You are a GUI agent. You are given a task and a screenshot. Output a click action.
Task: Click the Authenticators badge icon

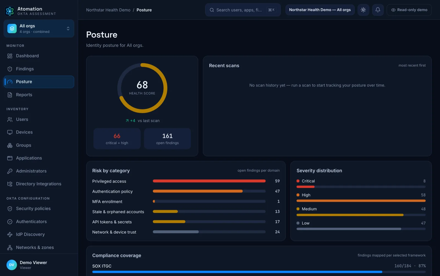coord(10,222)
